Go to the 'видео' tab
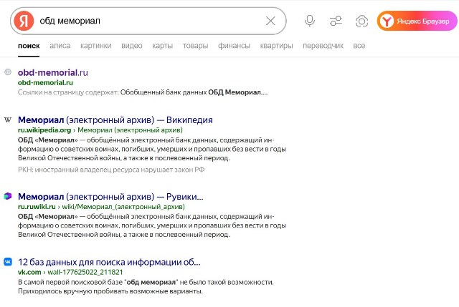 (x=132, y=46)
